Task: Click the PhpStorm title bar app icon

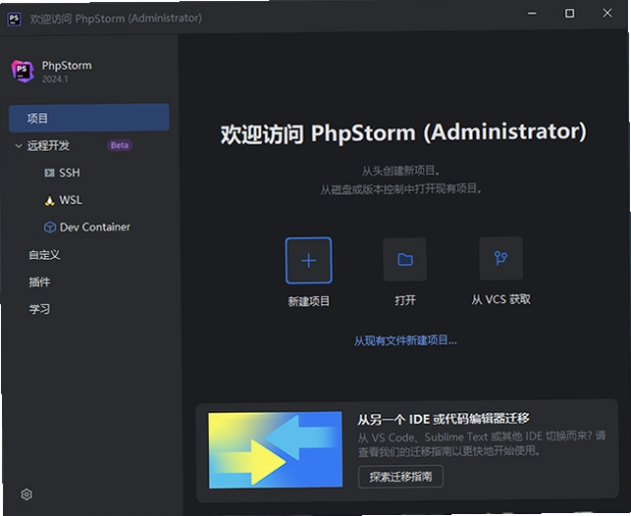Action: [x=14, y=19]
